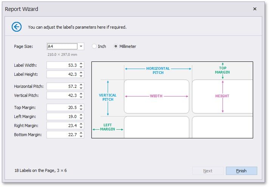Viewport: 269px width, 187px height.
Task: Increase Top Margin with up arrow
Action: click(x=81, y=106)
